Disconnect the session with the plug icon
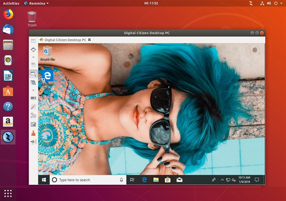The image size is (286, 201). click(x=33, y=142)
